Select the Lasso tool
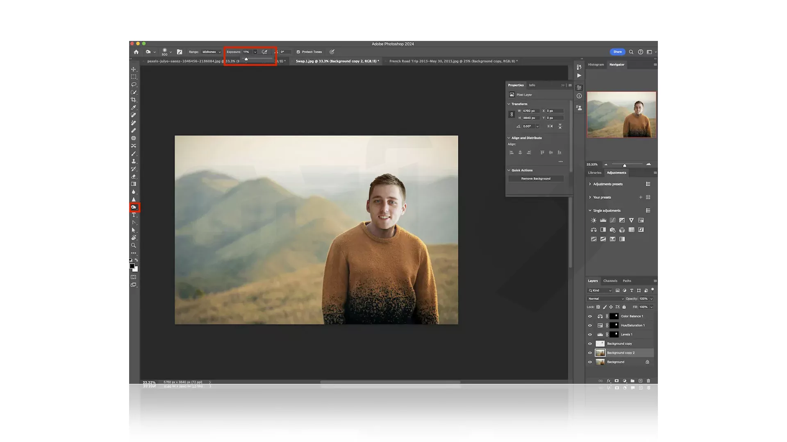The image size is (787, 442). tap(134, 85)
